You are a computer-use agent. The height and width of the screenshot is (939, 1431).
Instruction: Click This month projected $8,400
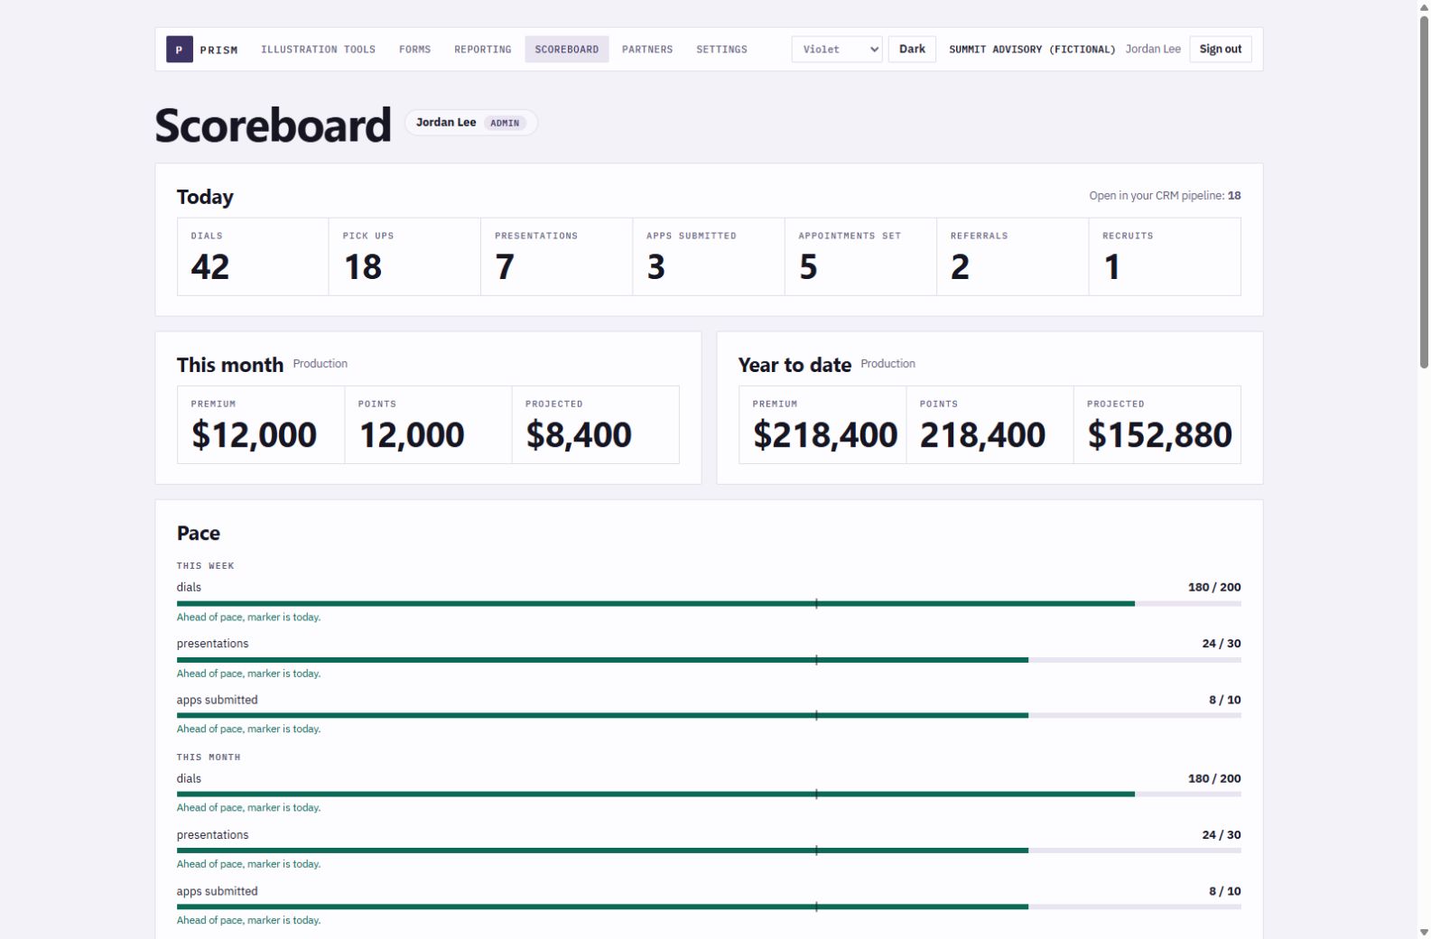point(596,425)
